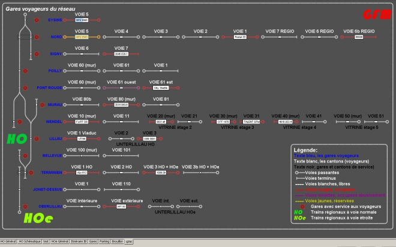Click the PONT ROUGE station label
The width and height of the screenshot is (396, 247).
click(49, 88)
